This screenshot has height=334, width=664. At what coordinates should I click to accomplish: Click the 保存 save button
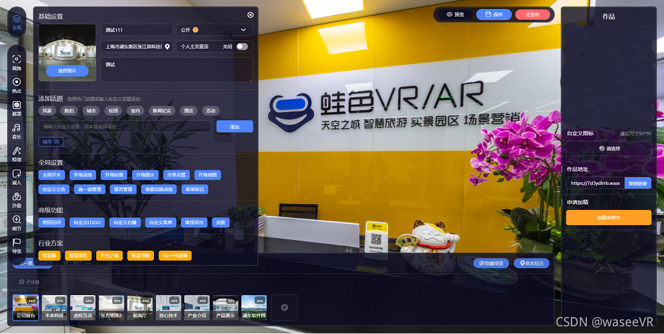(494, 14)
